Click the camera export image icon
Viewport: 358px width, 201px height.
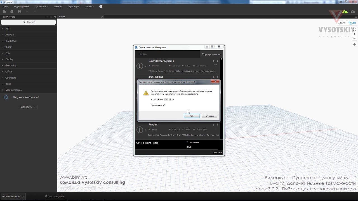353,12
